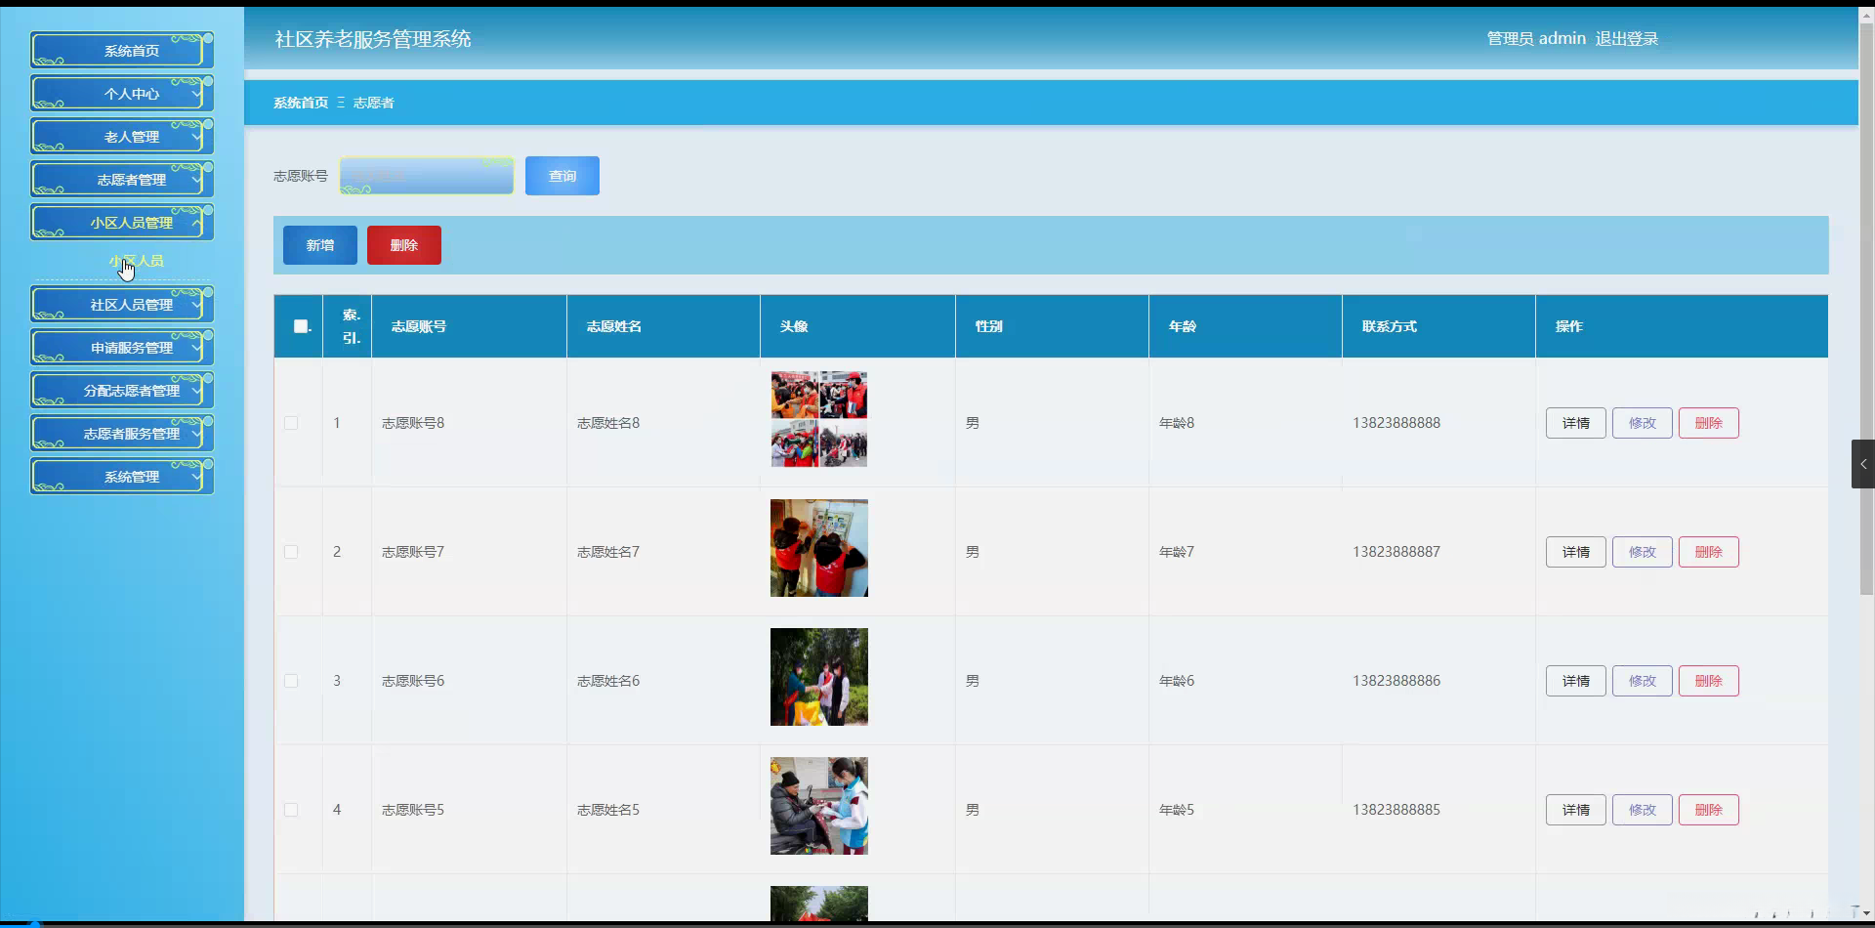The width and height of the screenshot is (1875, 928).
Task: Click phone number 13823888886
Action: pyautogui.click(x=1396, y=681)
